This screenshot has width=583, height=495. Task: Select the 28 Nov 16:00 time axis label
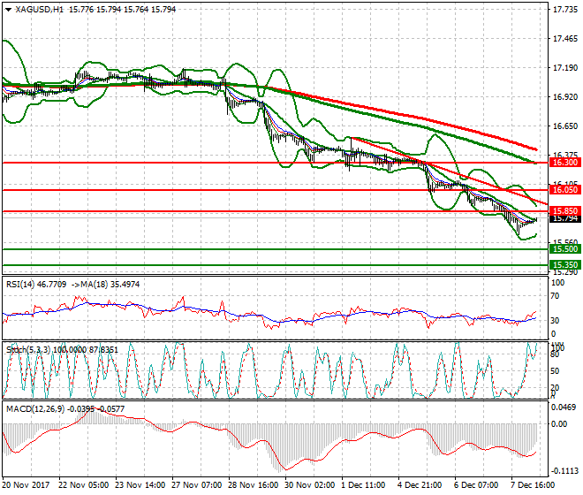point(254,485)
